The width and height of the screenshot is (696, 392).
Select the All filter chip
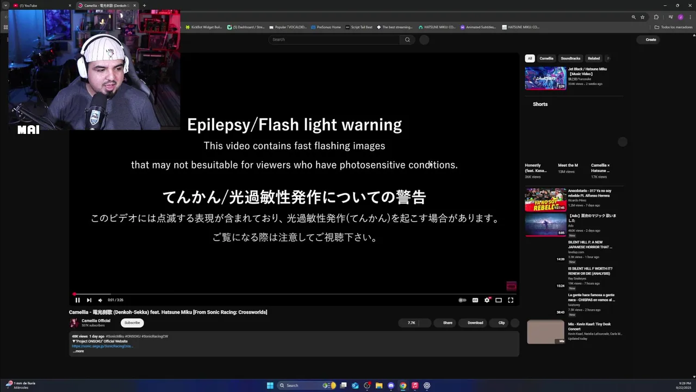click(530, 58)
